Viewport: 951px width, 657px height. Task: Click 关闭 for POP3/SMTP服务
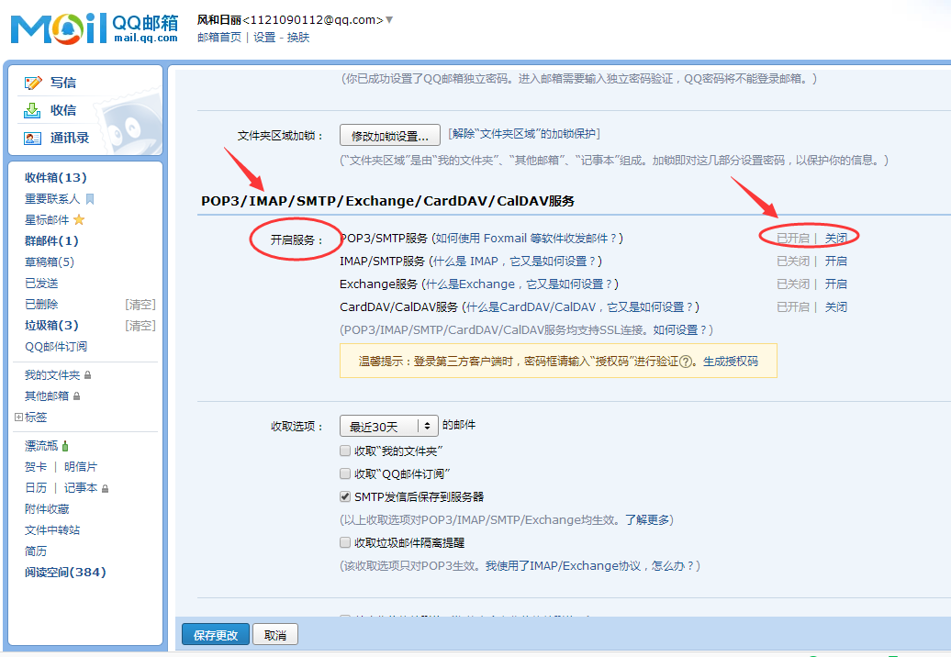pyautogui.click(x=835, y=238)
